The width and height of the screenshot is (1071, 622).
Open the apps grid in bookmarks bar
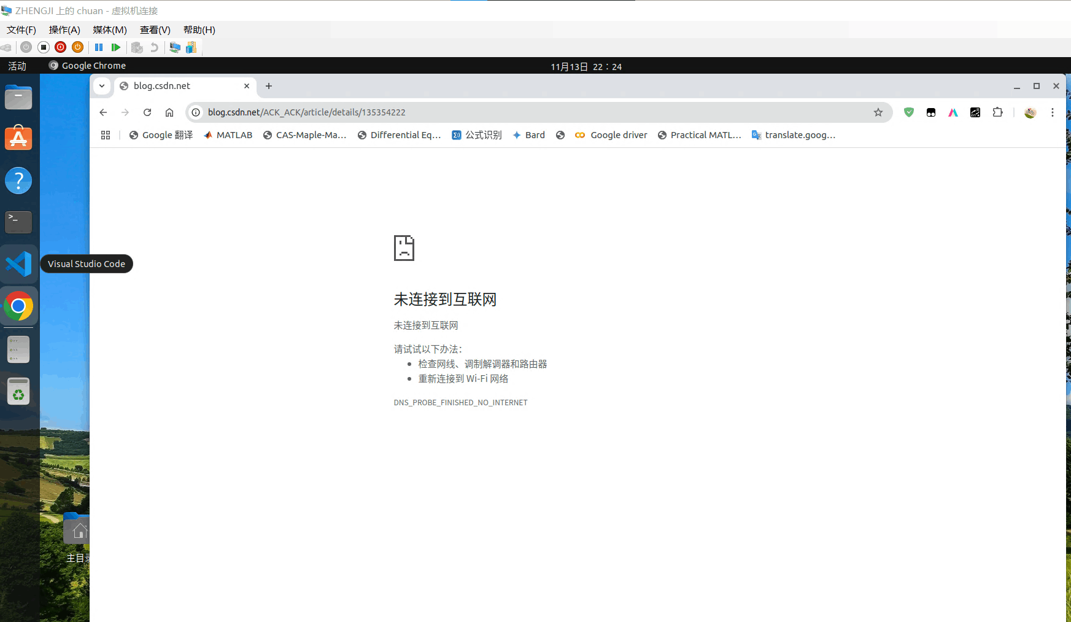[106, 135]
